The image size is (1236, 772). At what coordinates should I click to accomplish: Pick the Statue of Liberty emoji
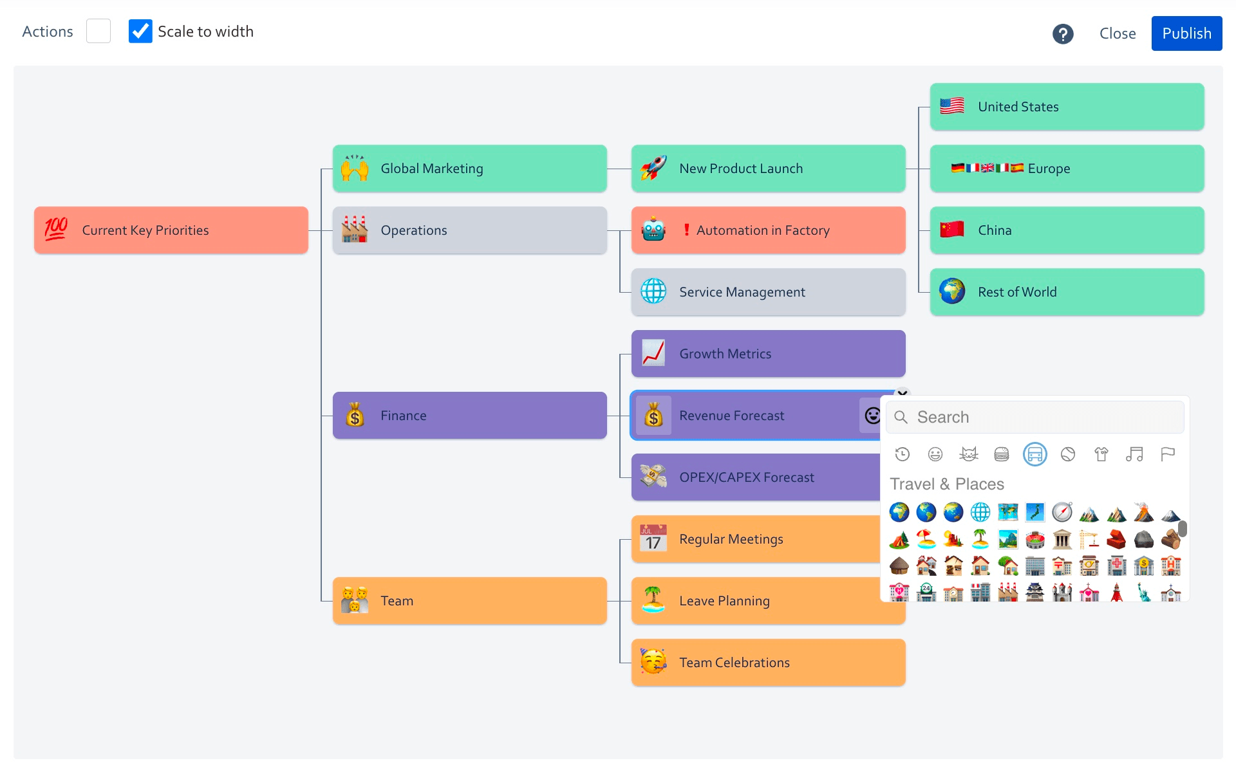1144,592
